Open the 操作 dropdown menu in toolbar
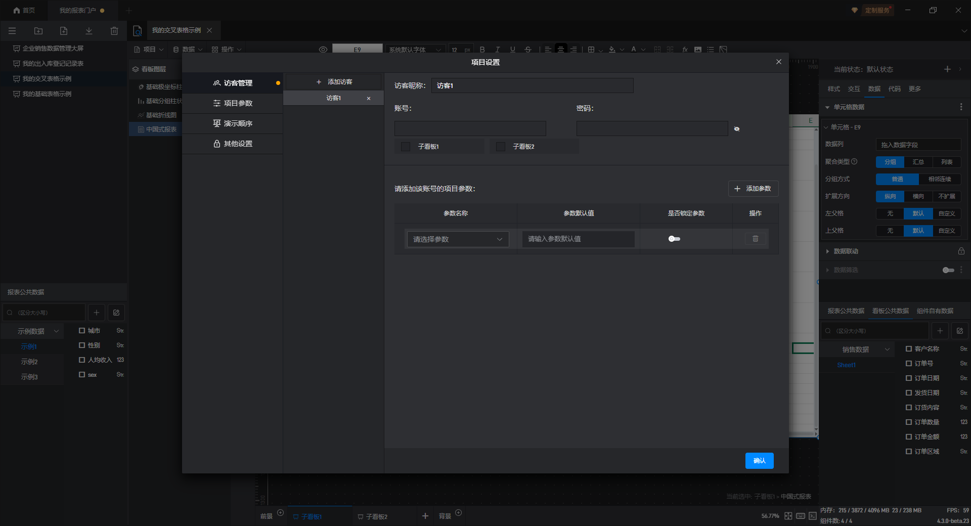The width and height of the screenshot is (971, 526). point(227,50)
